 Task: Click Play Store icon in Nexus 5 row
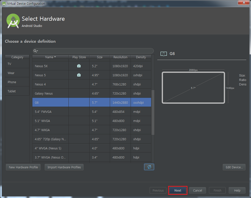coord(79,75)
